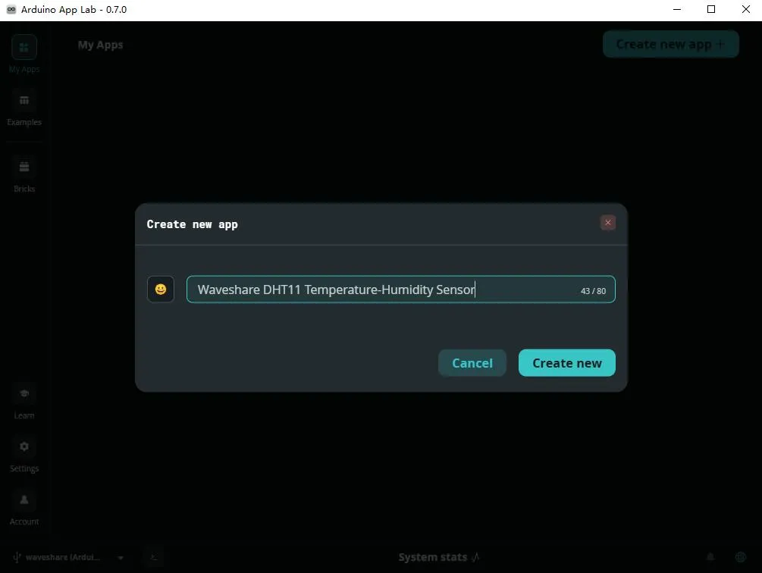This screenshot has width=762, height=573.
Task: Cancel app creation
Action: point(472,363)
